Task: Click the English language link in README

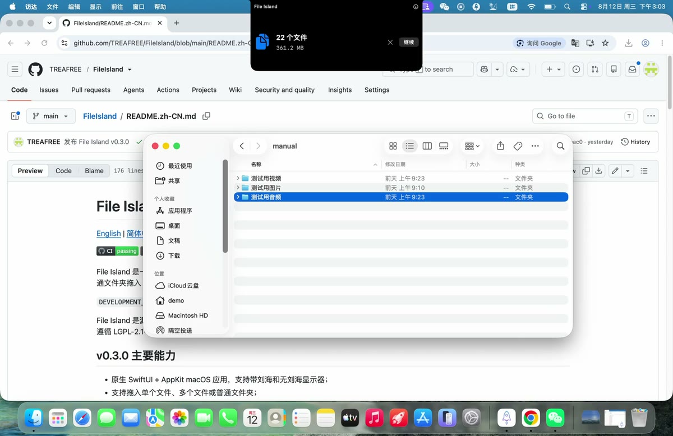Action: pyautogui.click(x=108, y=234)
